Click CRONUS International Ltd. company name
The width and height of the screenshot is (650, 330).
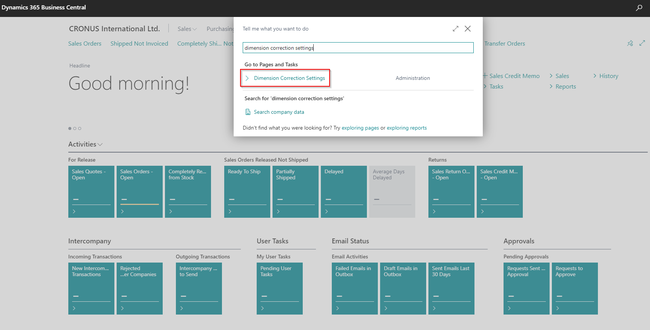point(114,29)
